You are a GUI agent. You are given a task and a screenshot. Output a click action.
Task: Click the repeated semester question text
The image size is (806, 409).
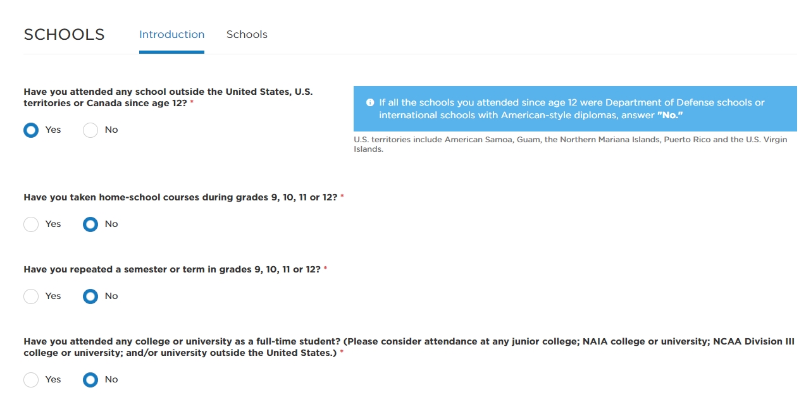(x=172, y=269)
